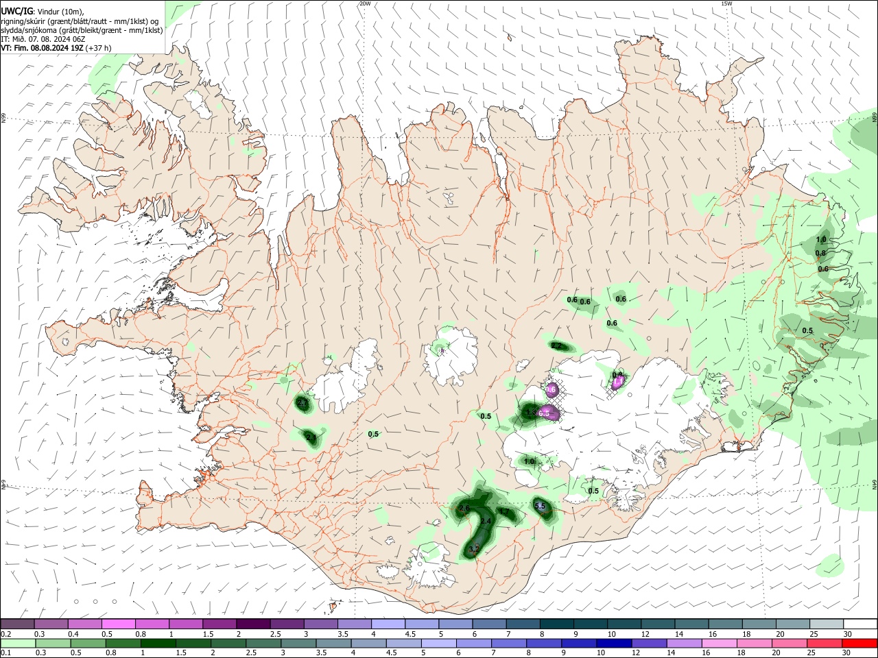Click the lavender 4 mm snow scale swatch

388,624
